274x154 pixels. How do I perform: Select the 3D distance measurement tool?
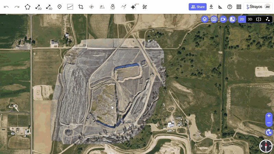[49, 7]
